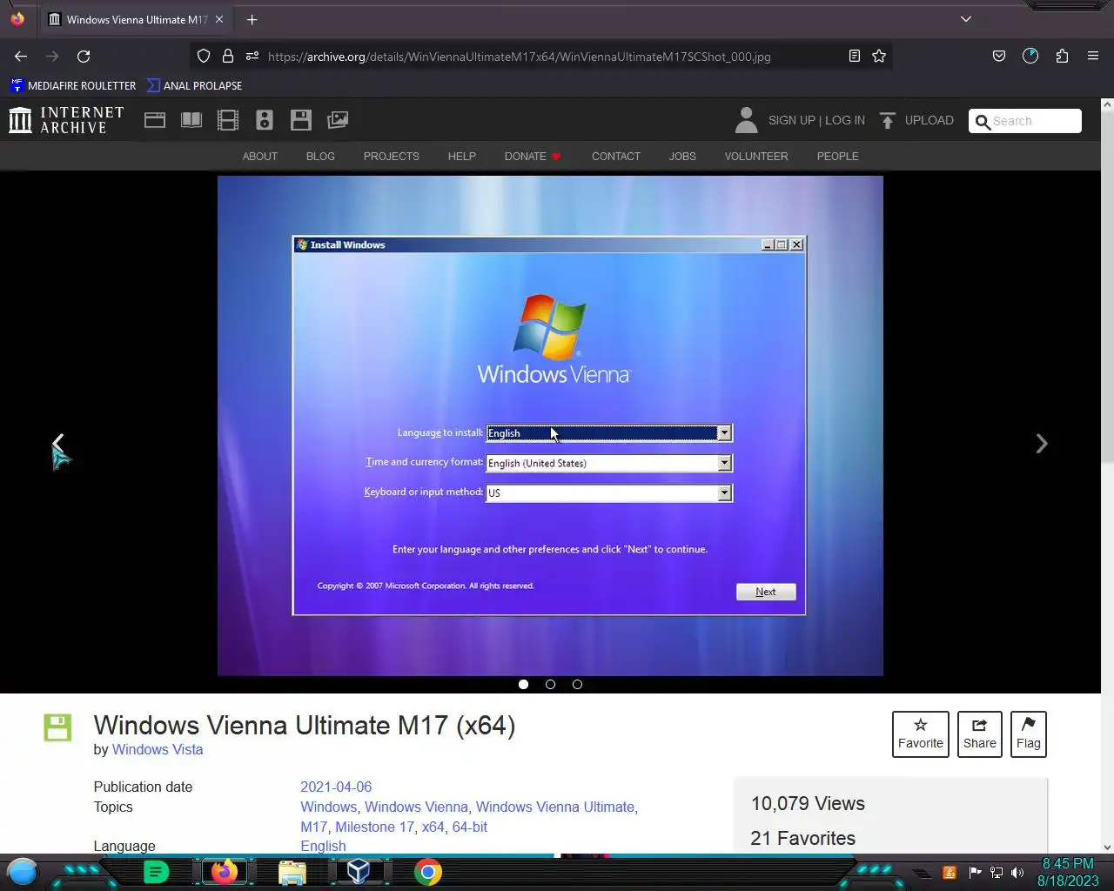
Task: Open the ABOUT menu item
Action: point(260,157)
